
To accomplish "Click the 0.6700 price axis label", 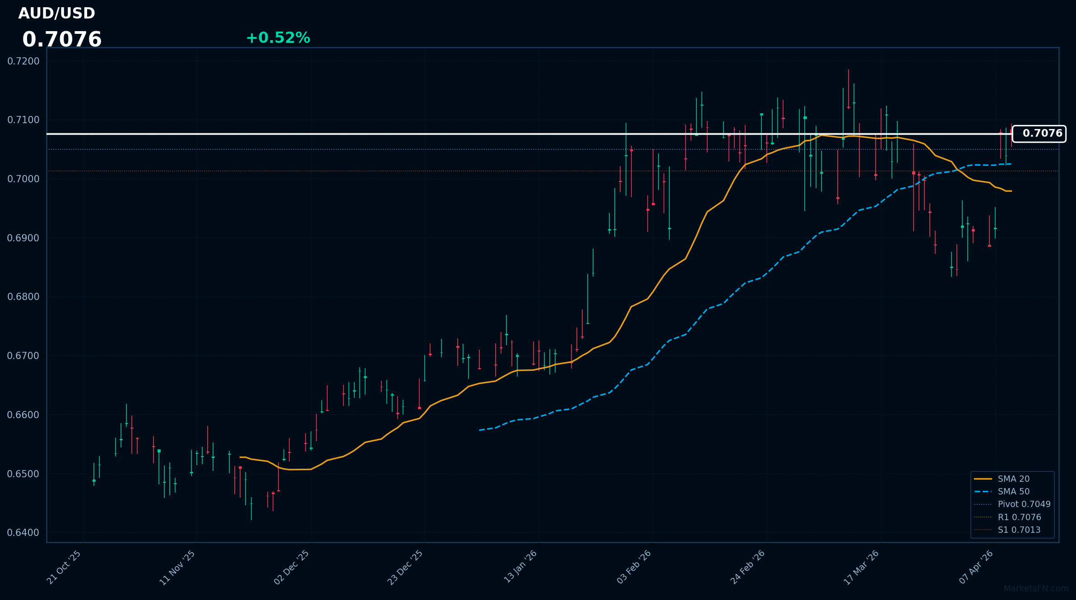I will 23,356.
